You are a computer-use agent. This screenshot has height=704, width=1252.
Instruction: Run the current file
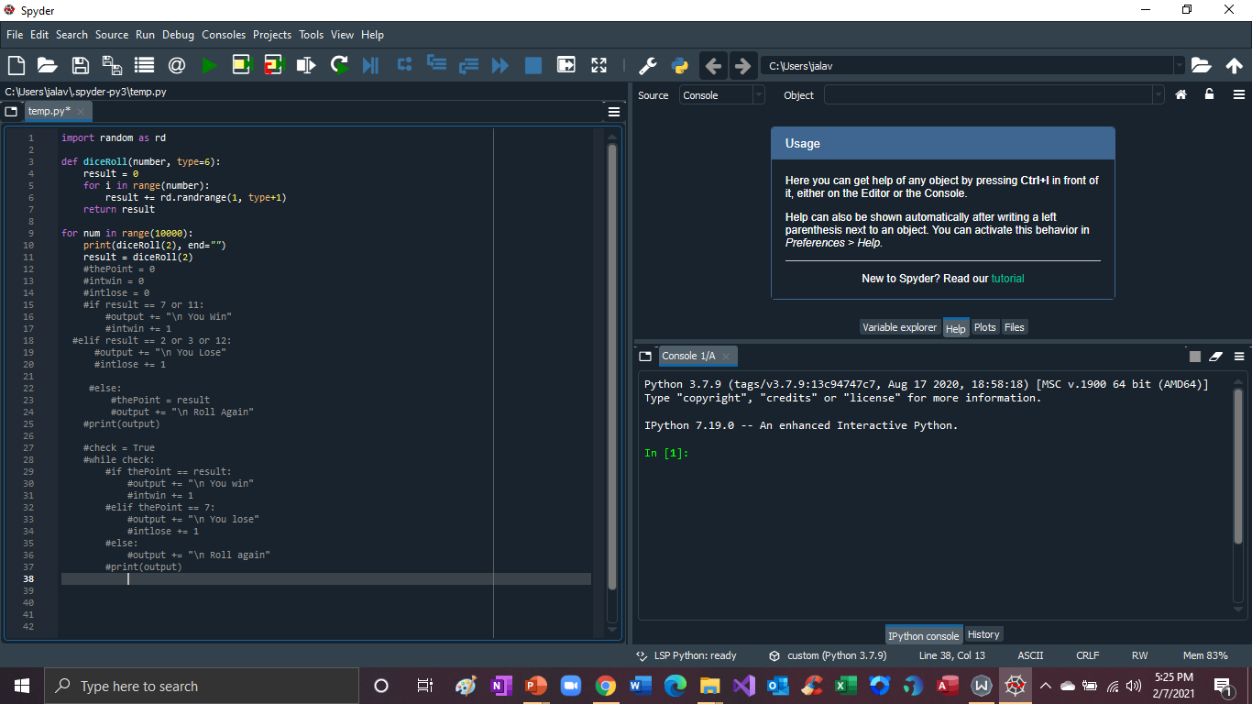click(x=208, y=65)
